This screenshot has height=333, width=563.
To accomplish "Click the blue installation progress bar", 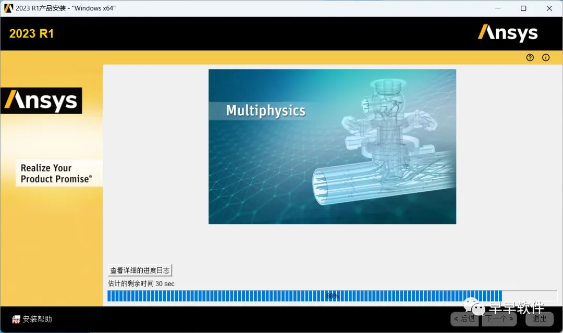I will 332,296.
